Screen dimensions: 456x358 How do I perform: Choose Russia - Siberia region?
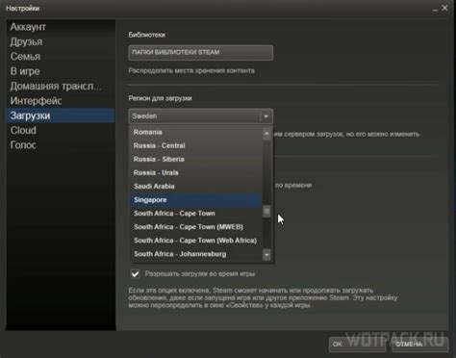tap(195, 159)
